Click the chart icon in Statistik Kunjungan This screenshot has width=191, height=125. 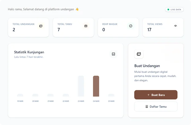click(113, 54)
